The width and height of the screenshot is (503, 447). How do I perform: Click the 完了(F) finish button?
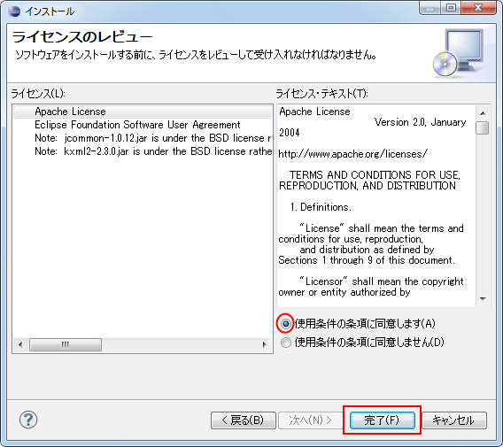pyautogui.click(x=382, y=420)
